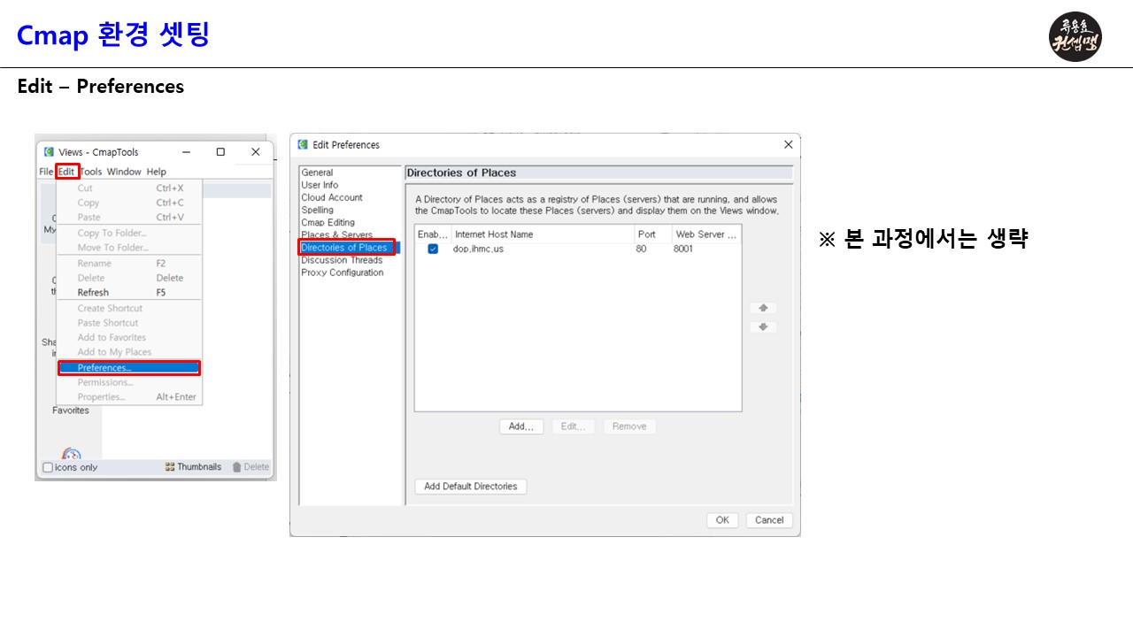Select Paste Shortcut menu entry

pos(129,323)
